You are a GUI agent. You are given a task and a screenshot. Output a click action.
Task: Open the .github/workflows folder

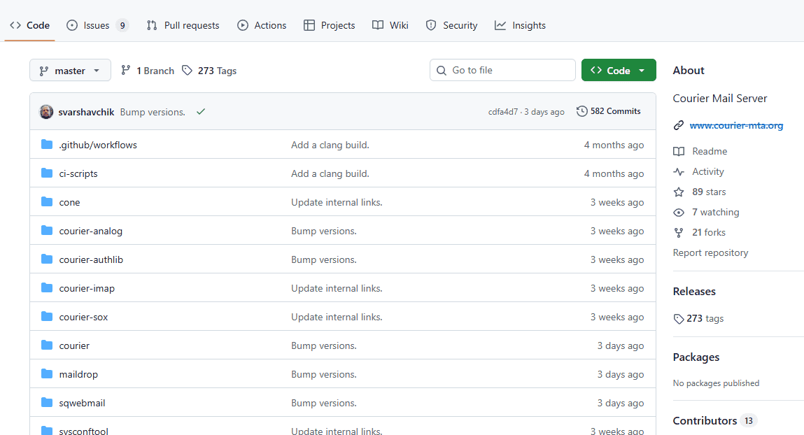pos(98,145)
